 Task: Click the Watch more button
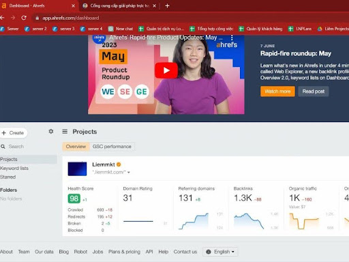277,91
